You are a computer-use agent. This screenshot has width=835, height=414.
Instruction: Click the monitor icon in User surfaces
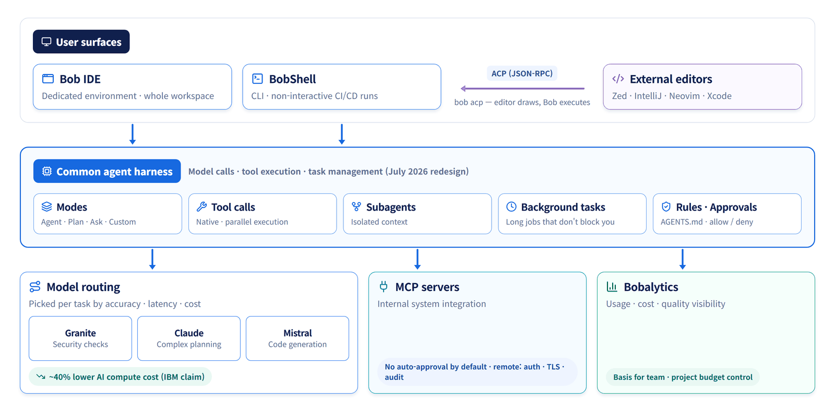[x=46, y=42]
